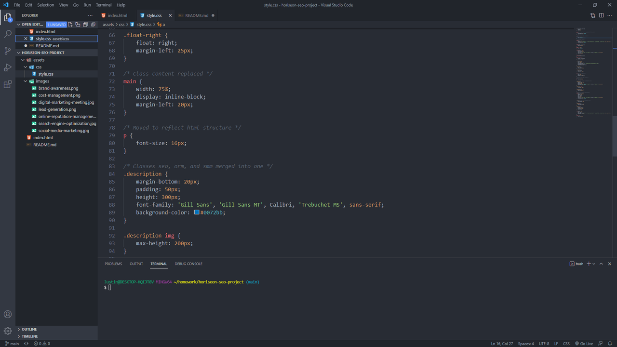Open the Run and Debug view
This screenshot has height=347, width=617.
click(8, 67)
